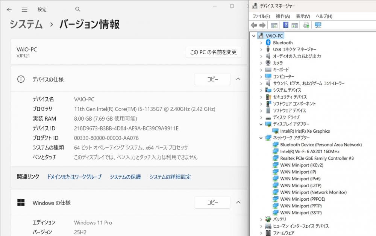Click the show/hide console tree icon
The width and height of the screenshot is (376, 236).
tap(274, 25)
